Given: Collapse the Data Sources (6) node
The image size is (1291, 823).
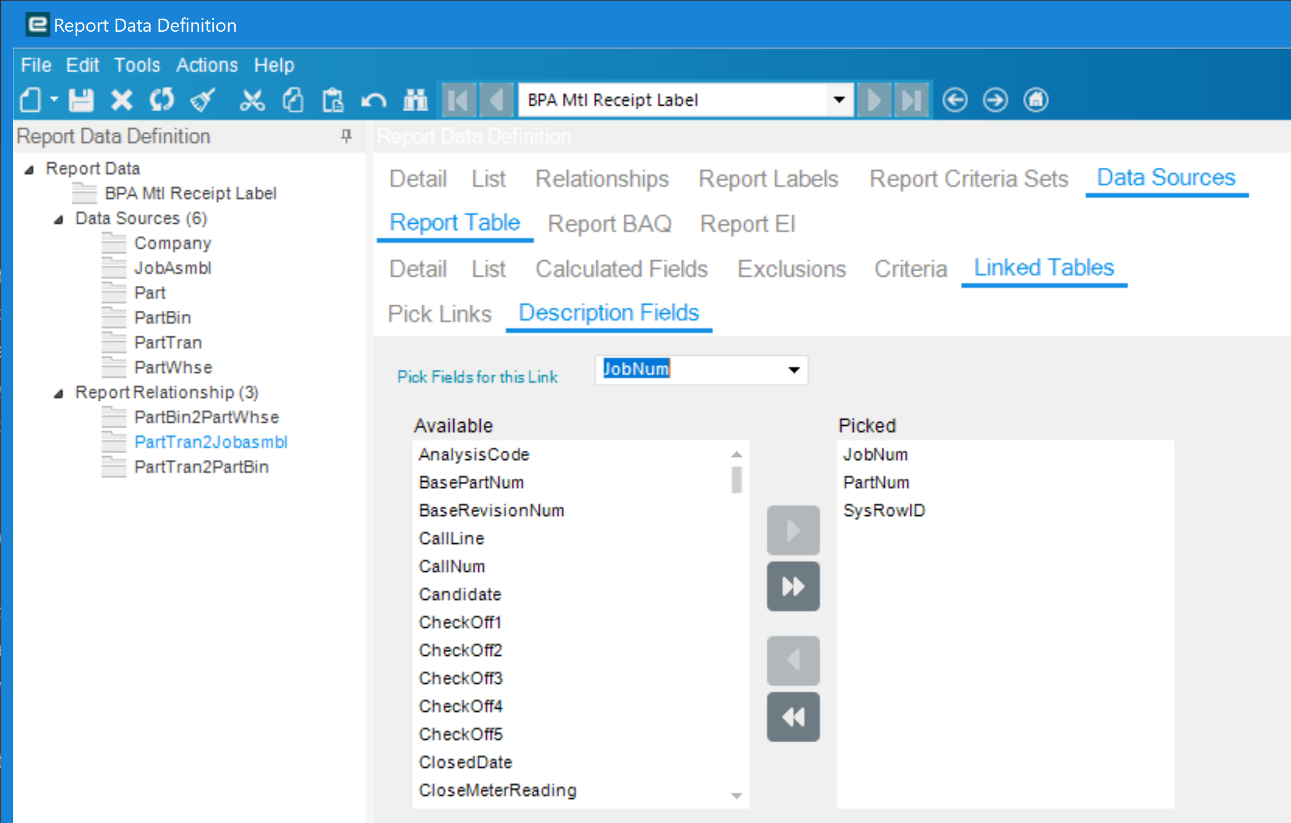Looking at the screenshot, I should click(58, 219).
